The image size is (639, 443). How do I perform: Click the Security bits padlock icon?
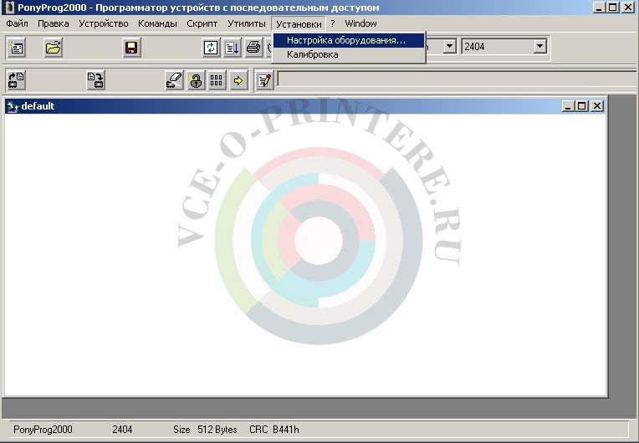(x=196, y=81)
